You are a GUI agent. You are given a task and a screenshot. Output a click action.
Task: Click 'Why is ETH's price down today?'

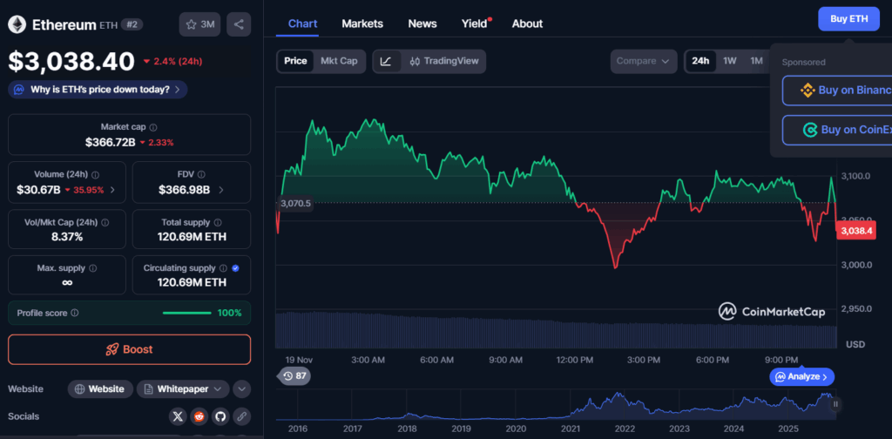[98, 89]
